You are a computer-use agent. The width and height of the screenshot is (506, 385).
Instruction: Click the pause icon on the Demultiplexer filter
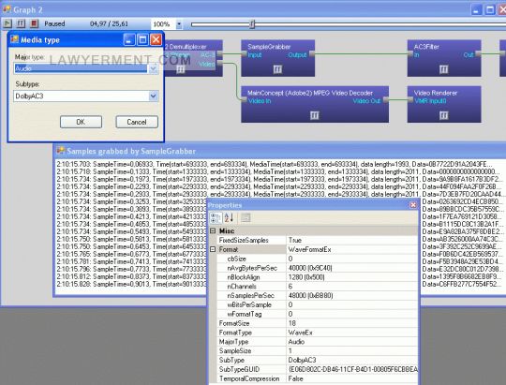181,68
